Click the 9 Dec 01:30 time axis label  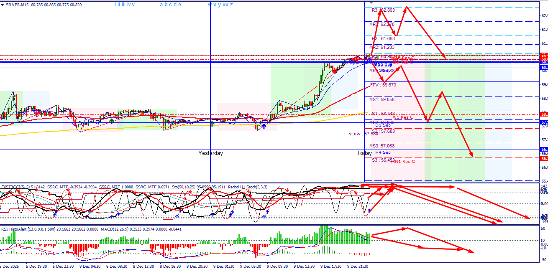coord(224,266)
